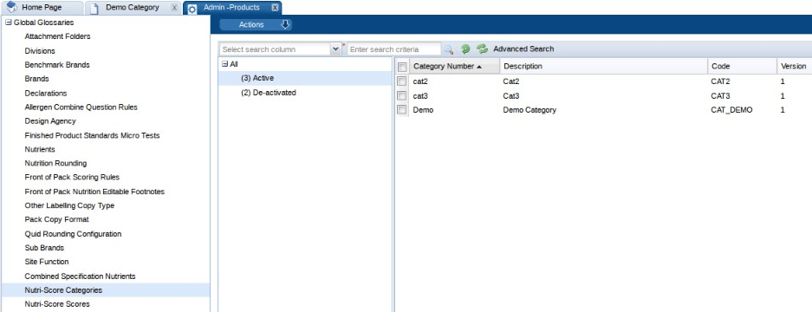Toggle the select-all header checkbox

[402, 67]
